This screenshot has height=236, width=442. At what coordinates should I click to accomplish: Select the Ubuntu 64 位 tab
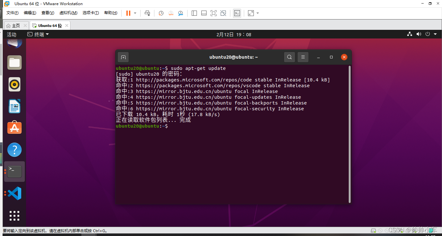[50, 26]
